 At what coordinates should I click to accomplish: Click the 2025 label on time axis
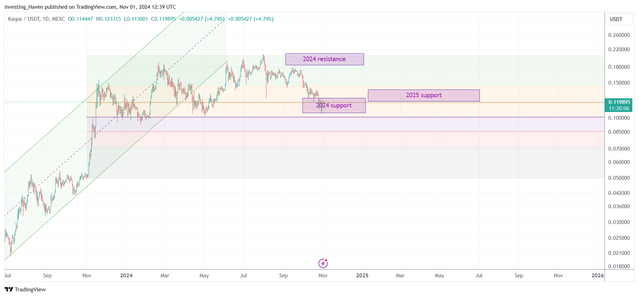click(x=362, y=276)
